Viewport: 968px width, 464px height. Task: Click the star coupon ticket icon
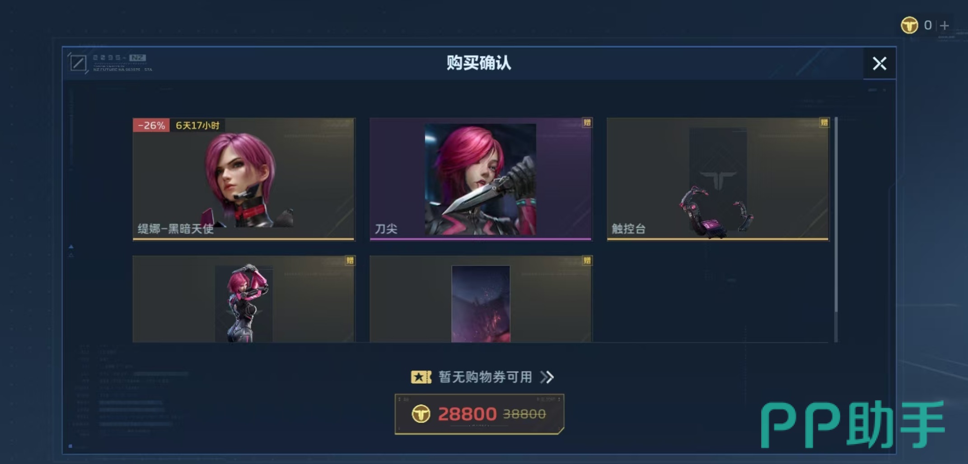coord(421,377)
